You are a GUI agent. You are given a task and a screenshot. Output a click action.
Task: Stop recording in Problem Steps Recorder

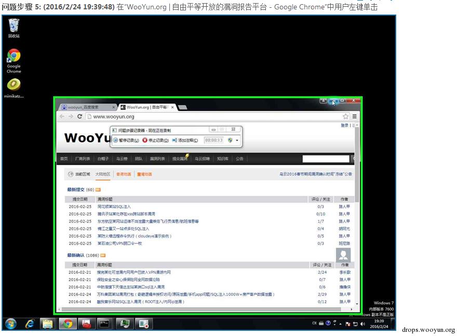click(x=156, y=140)
